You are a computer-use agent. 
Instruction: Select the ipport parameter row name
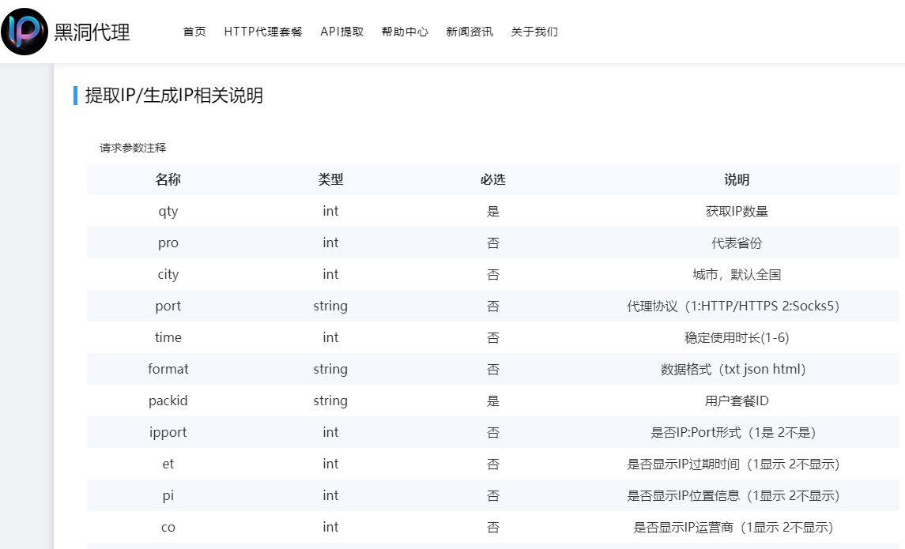pos(168,432)
